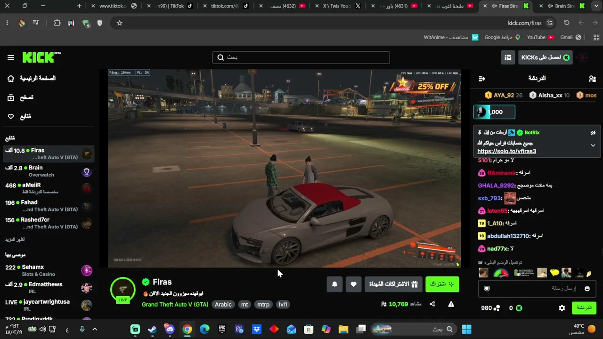Image resolution: width=603 pixels, height=339 pixels.
Task: Open Chrome three-dot menu
Action: (x=7, y=23)
